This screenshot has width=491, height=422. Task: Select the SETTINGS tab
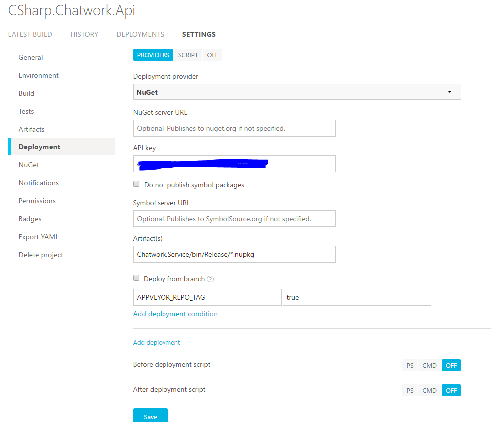(199, 34)
